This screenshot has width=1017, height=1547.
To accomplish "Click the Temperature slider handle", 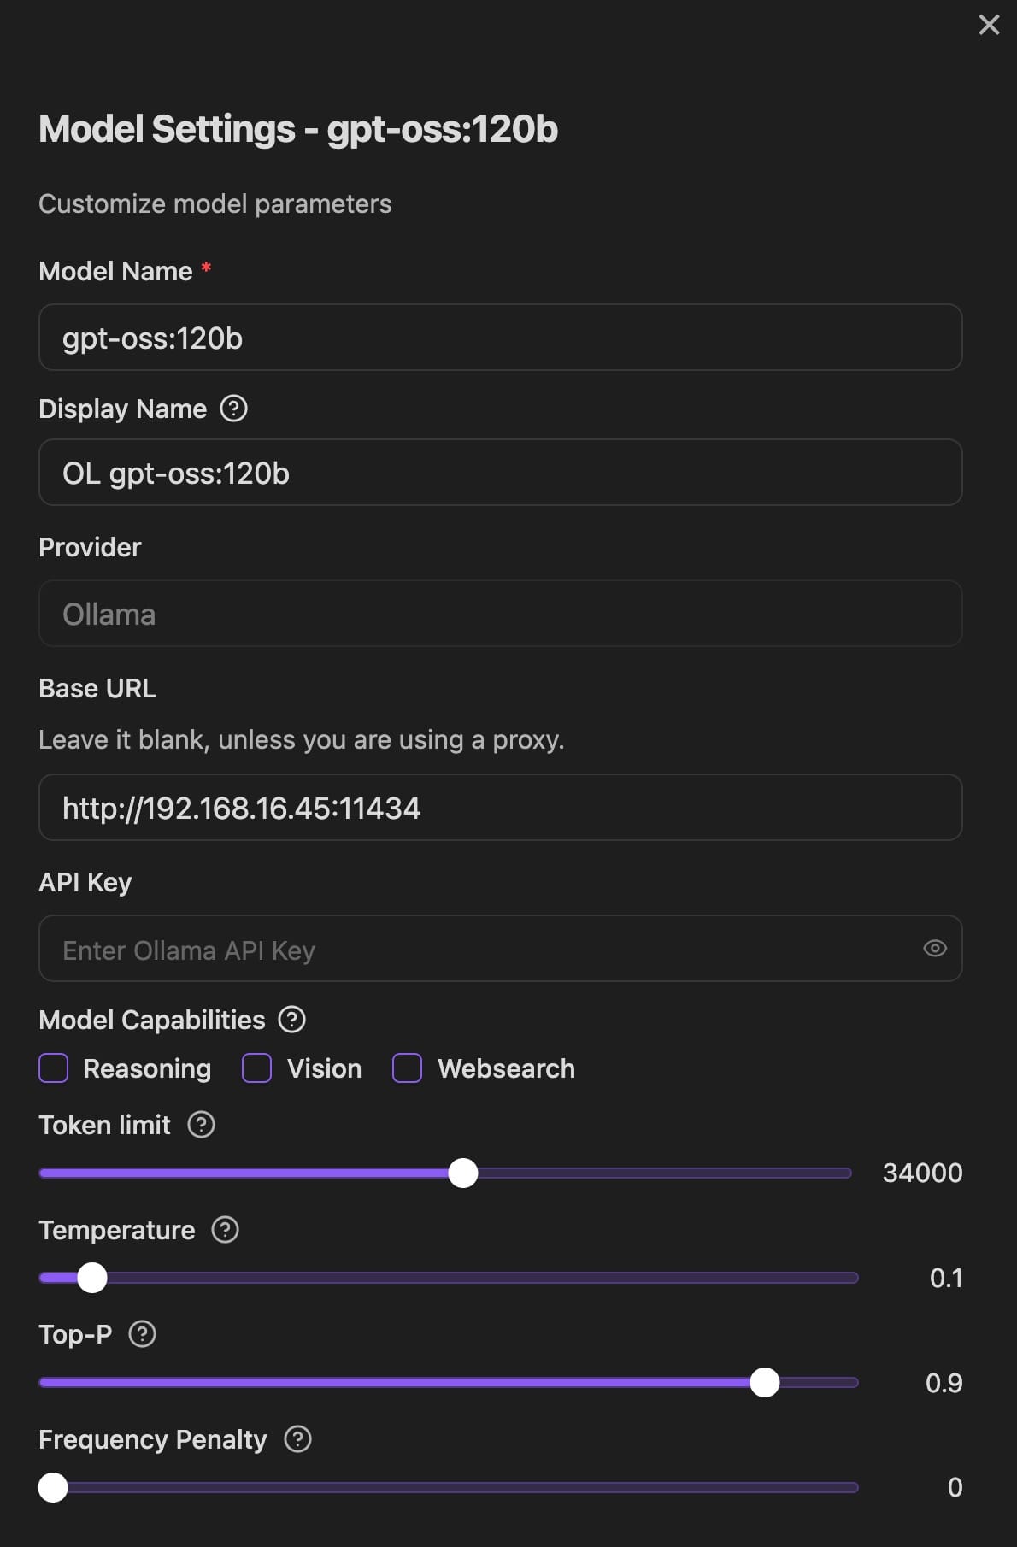I will point(92,1278).
